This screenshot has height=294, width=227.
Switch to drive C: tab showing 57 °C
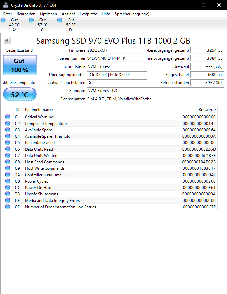[x=43, y=25]
